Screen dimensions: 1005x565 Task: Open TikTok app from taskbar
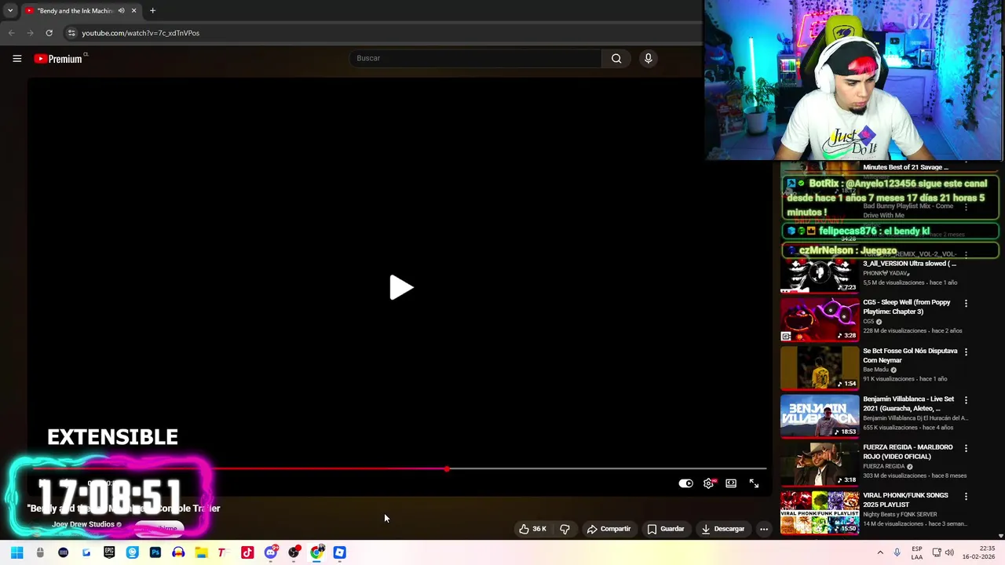pos(247,552)
